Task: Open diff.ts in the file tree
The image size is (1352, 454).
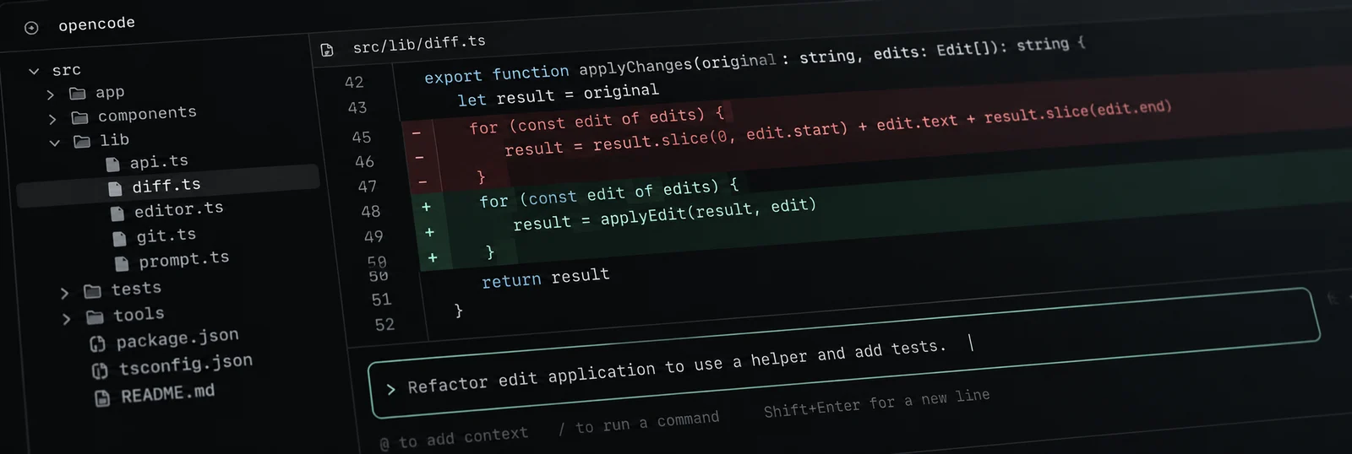Action: coord(166,185)
